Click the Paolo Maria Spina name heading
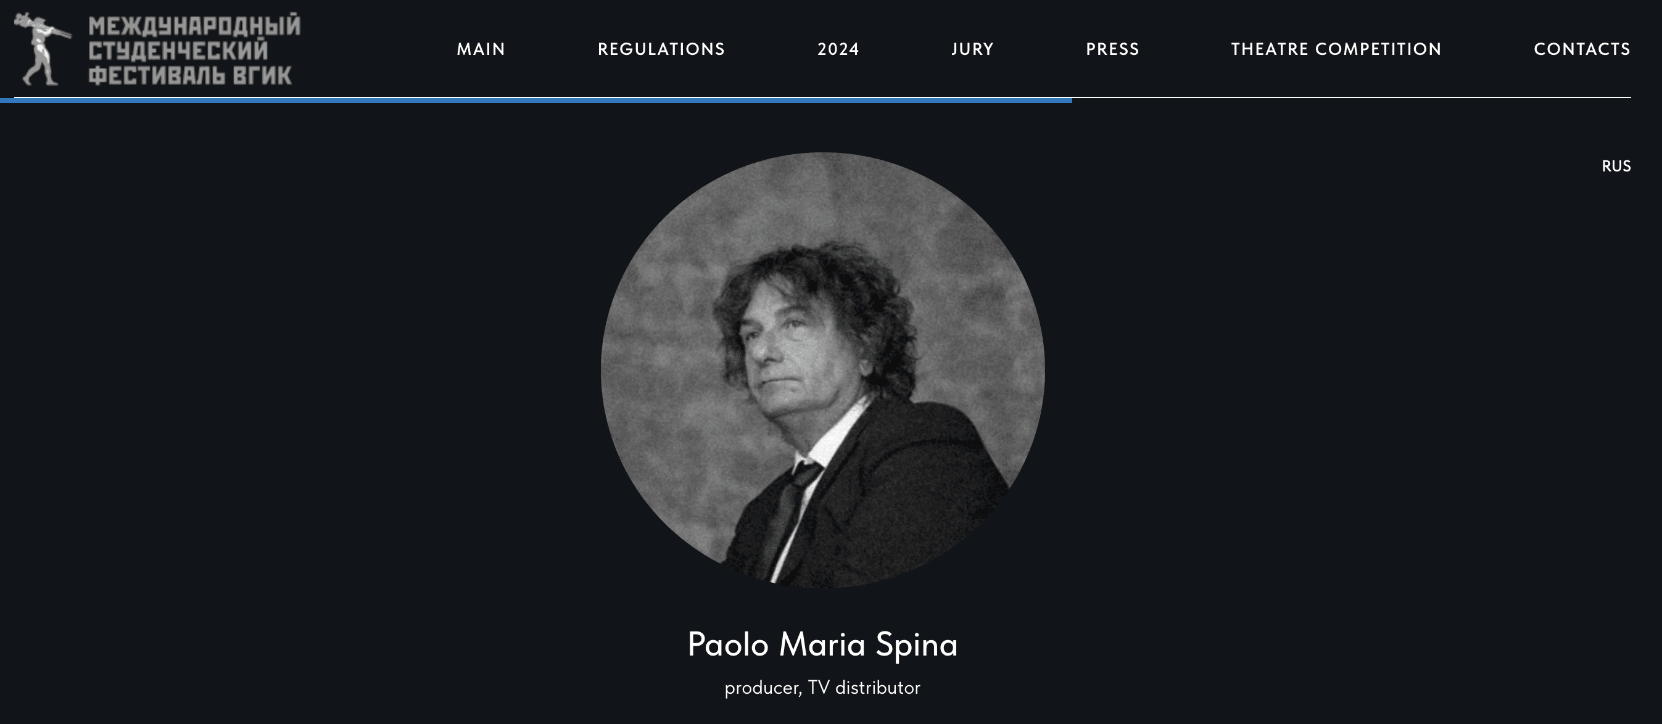This screenshot has height=724, width=1662. pyautogui.click(x=822, y=644)
